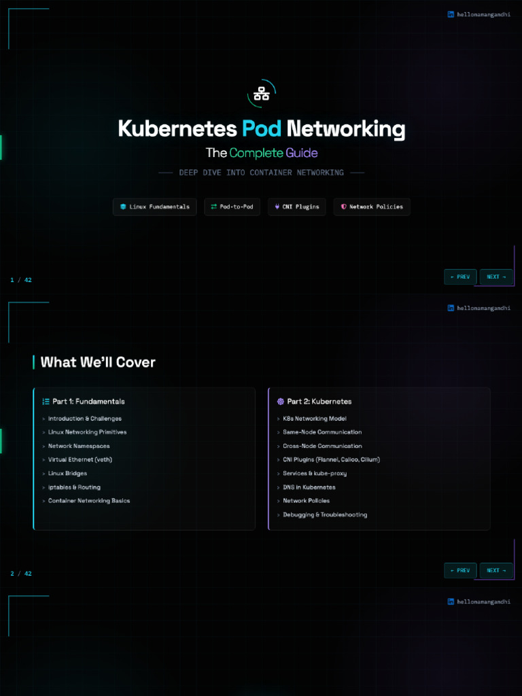Click DEEP DIVE INTO CONTAINER NETWORKING tagline
This screenshot has height=696, width=522.
[262, 172]
